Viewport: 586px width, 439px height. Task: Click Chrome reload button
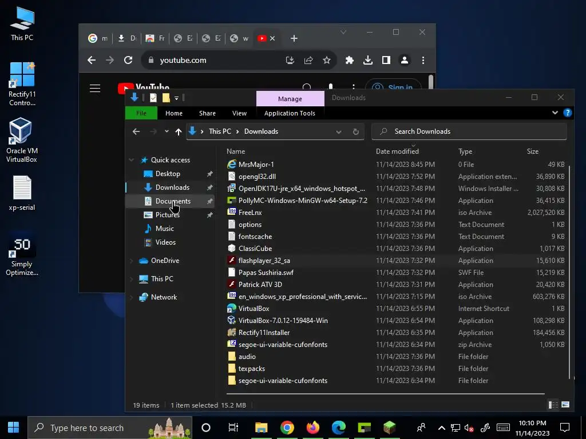[128, 60]
